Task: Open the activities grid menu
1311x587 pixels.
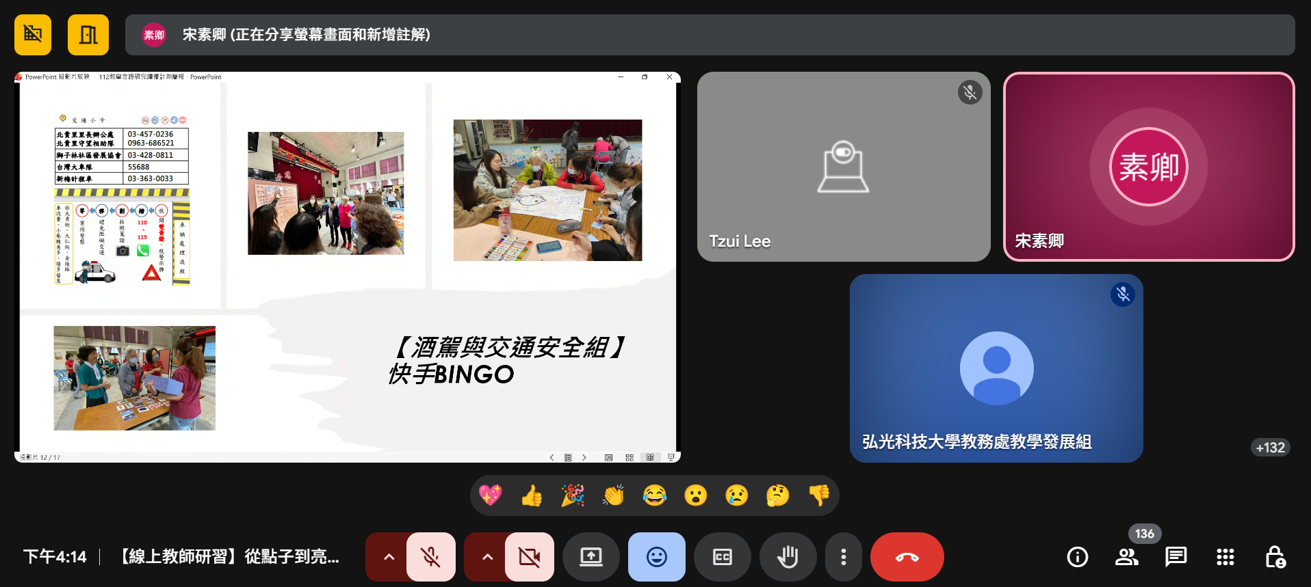Action: pyautogui.click(x=1225, y=557)
